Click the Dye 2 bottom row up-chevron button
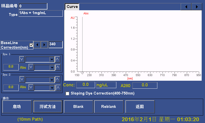 tap(58, 88)
